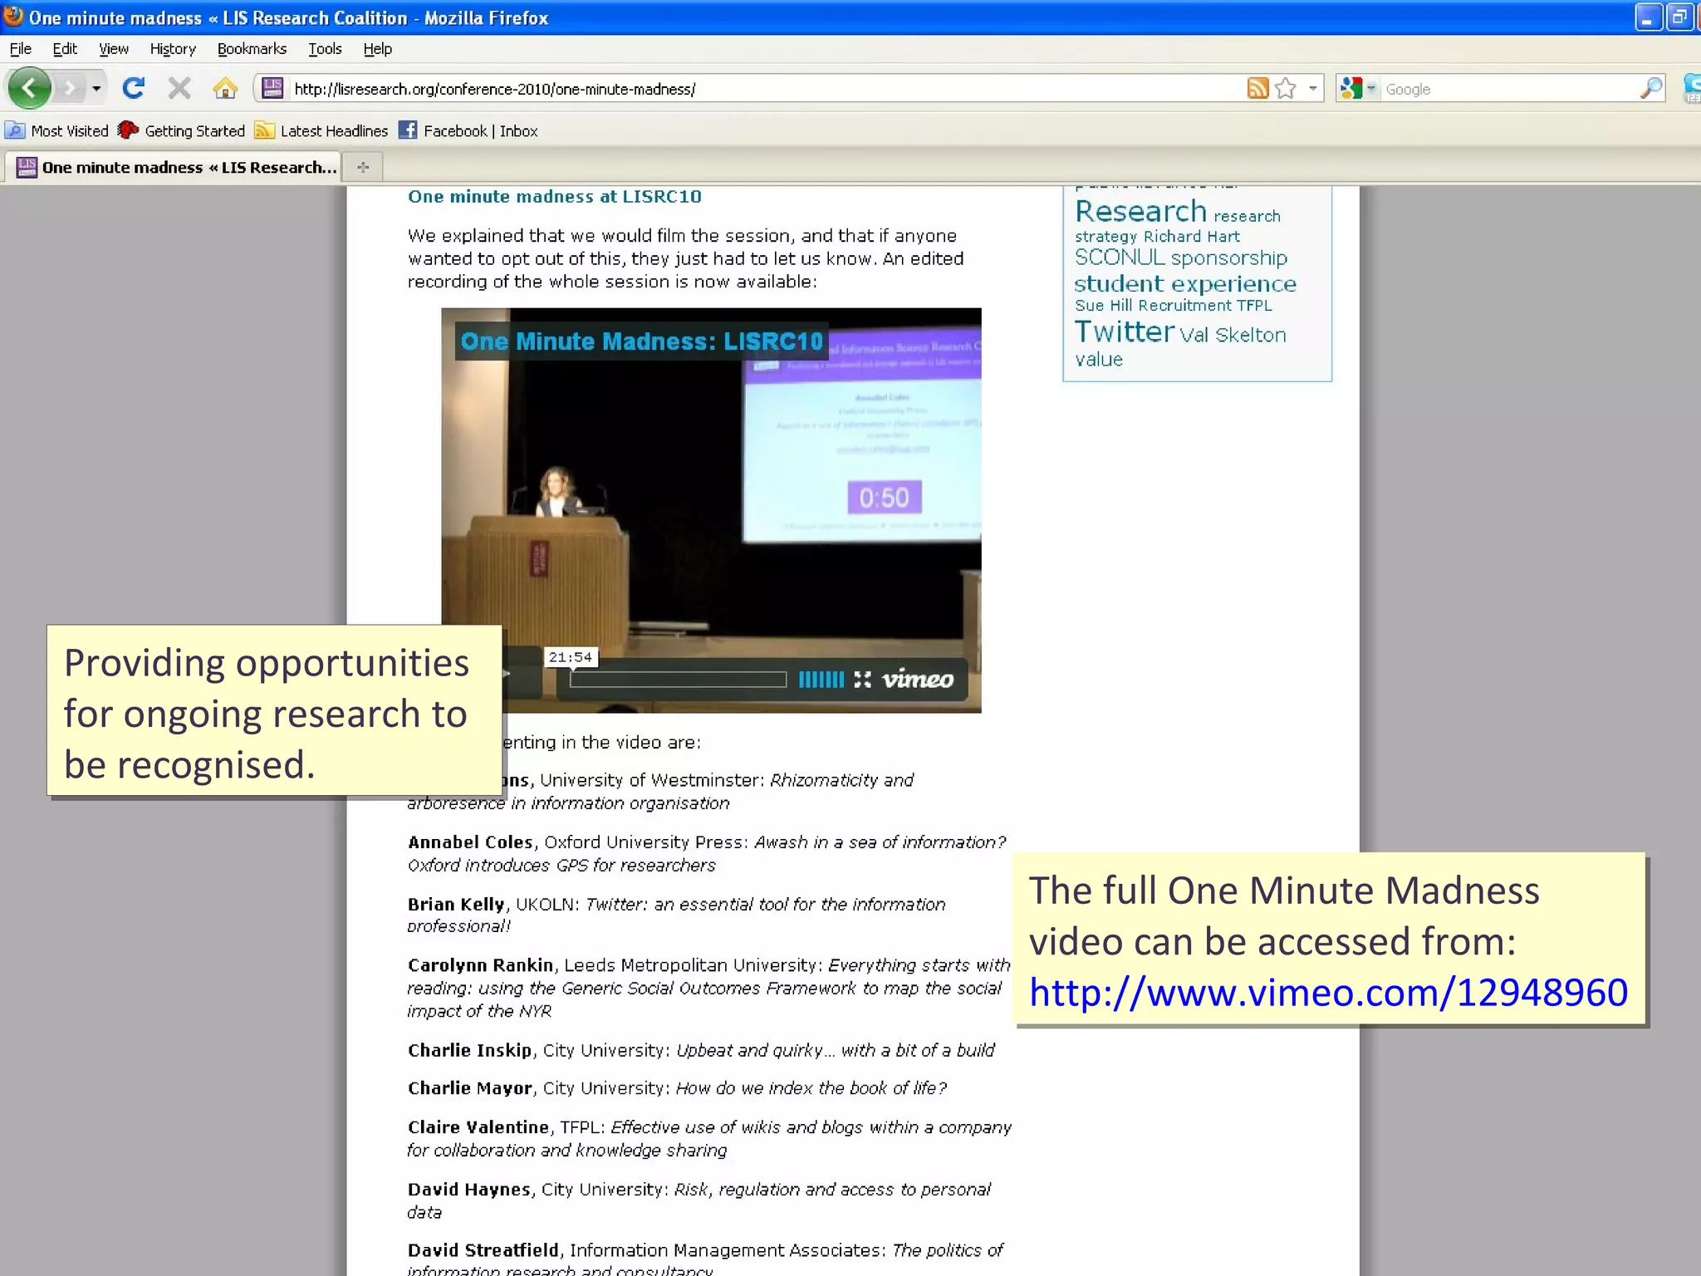Viewport: 1701px width, 1276px height.
Task: Click the video progress bar
Action: click(x=678, y=680)
